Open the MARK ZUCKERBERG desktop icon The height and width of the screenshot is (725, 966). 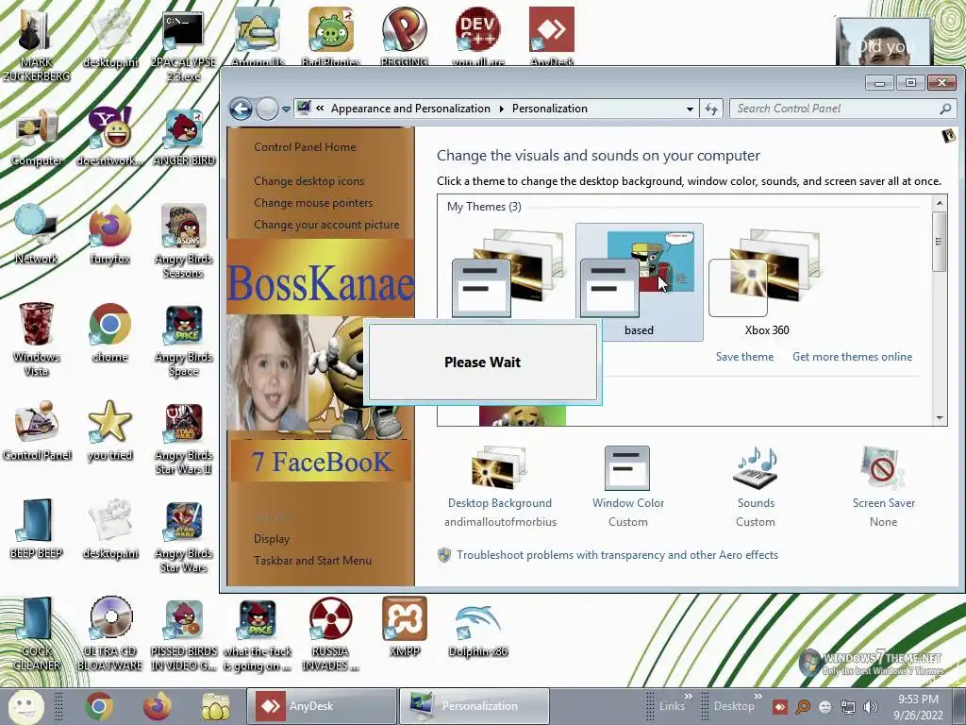[36, 43]
